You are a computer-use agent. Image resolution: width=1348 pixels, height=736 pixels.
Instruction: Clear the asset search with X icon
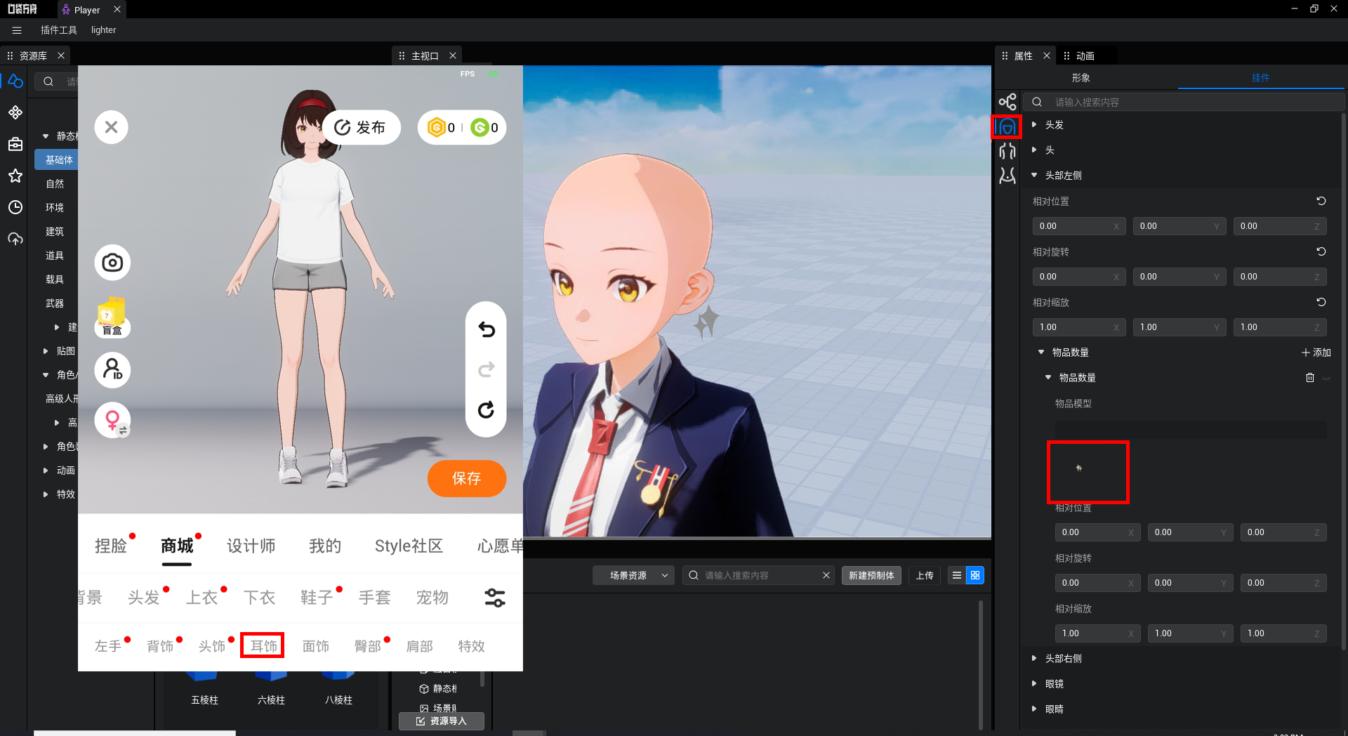tap(826, 575)
